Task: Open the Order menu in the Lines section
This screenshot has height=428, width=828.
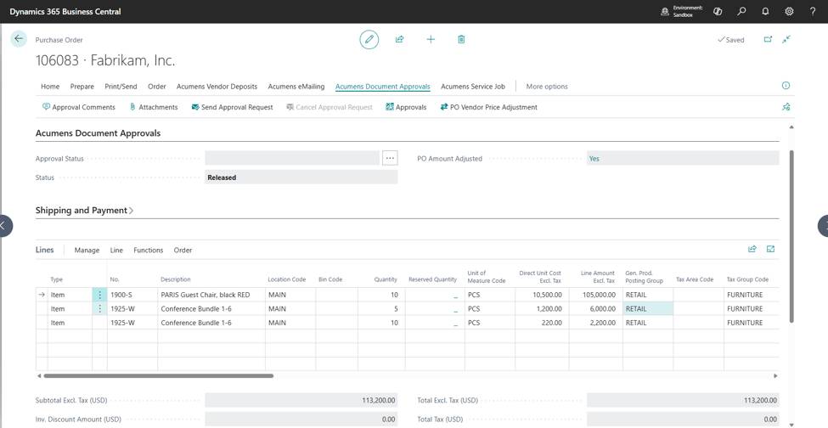Action: [x=183, y=251]
